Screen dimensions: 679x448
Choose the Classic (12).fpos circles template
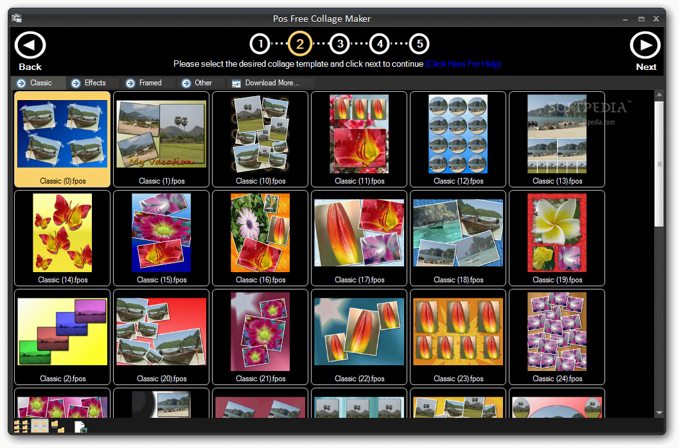(458, 139)
